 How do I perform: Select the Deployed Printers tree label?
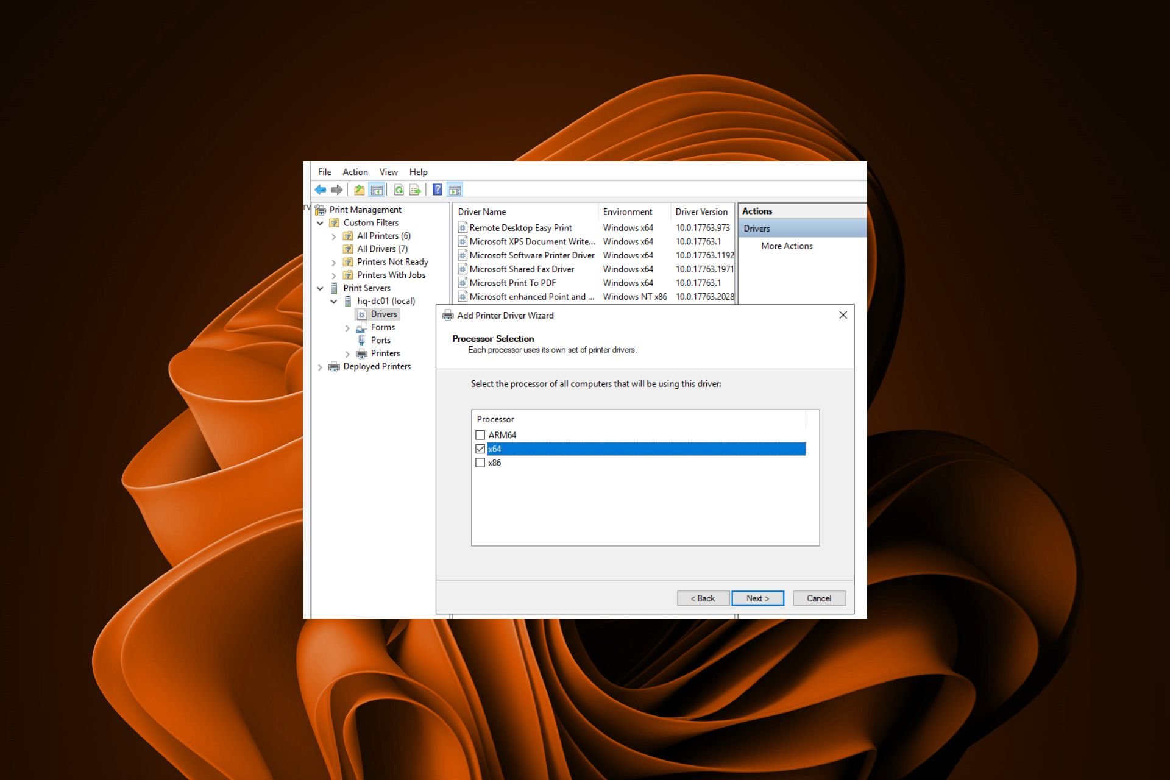tap(377, 367)
